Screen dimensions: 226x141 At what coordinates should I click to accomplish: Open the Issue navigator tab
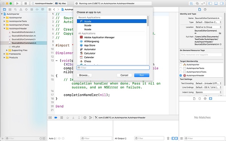(x=21, y=9)
